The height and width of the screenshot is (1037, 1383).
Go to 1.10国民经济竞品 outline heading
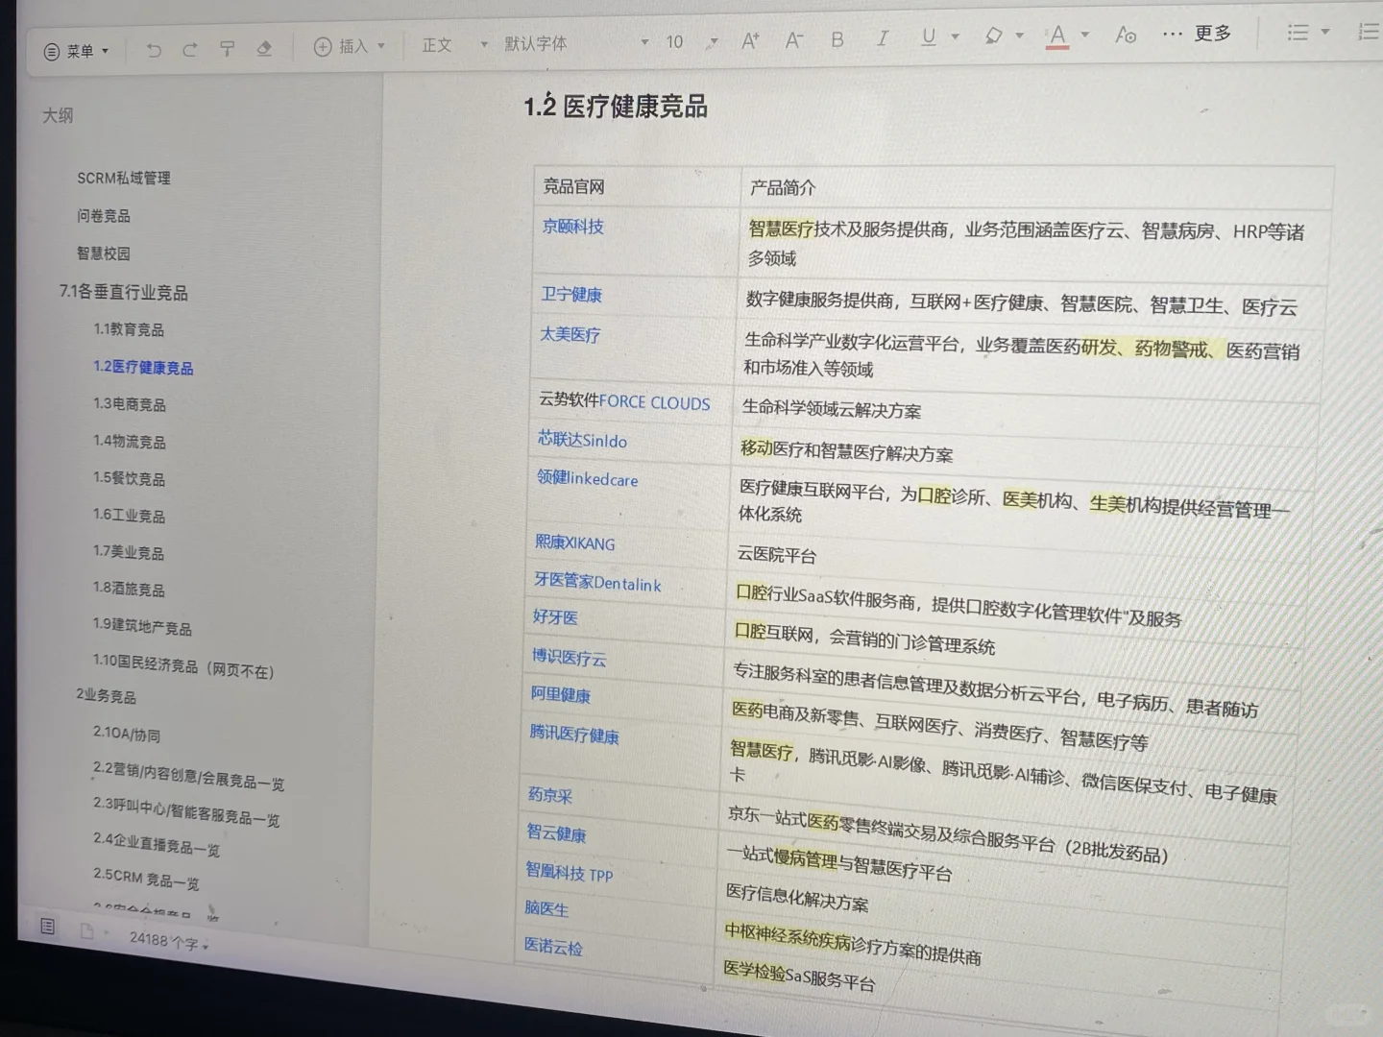coord(183,666)
